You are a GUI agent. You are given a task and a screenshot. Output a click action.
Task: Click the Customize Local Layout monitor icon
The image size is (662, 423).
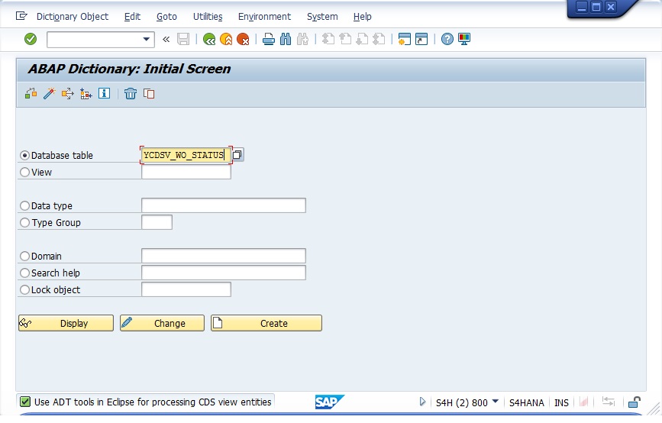pyautogui.click(x=464, y=39)
